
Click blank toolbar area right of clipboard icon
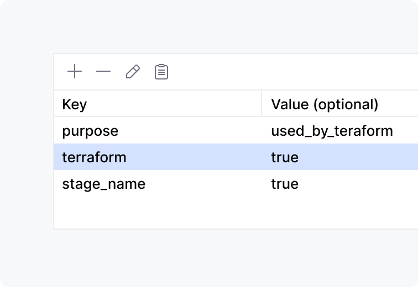276,72
